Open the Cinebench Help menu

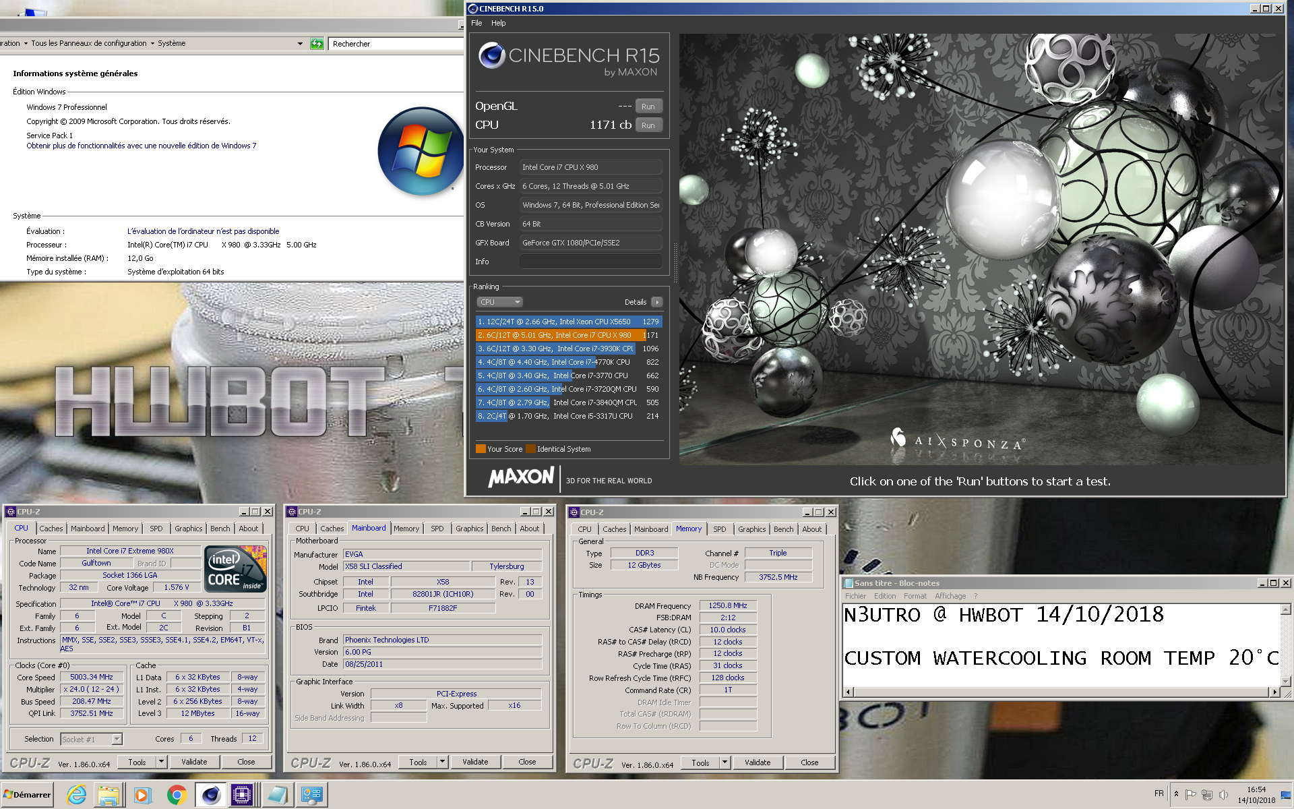498,23
